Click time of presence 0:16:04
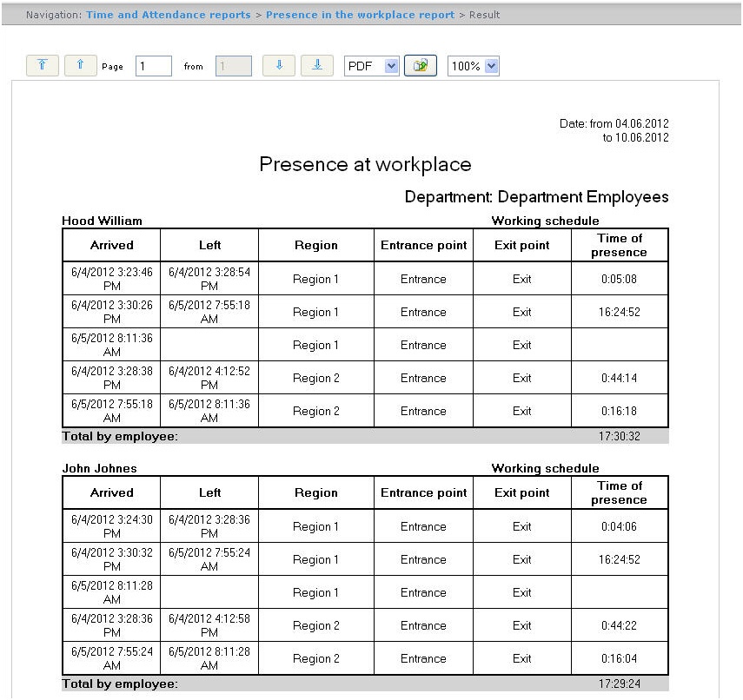The height and width of the screenshot is (700, 743). (x=619, y=659)
